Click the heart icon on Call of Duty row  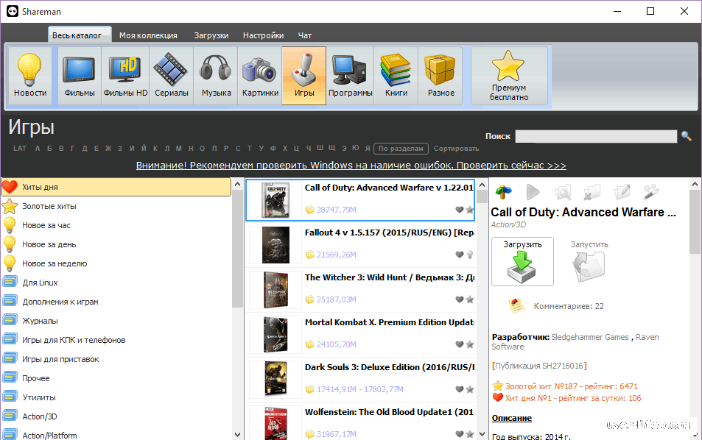(x=460, y=209)
